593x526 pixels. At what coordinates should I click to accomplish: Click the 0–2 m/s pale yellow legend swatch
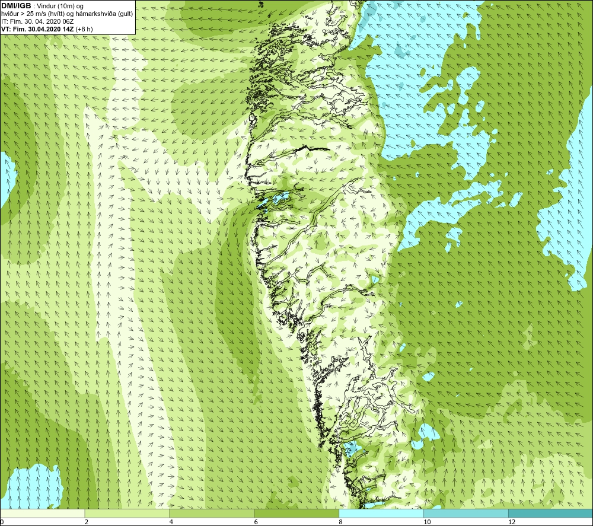click(42, 513)
